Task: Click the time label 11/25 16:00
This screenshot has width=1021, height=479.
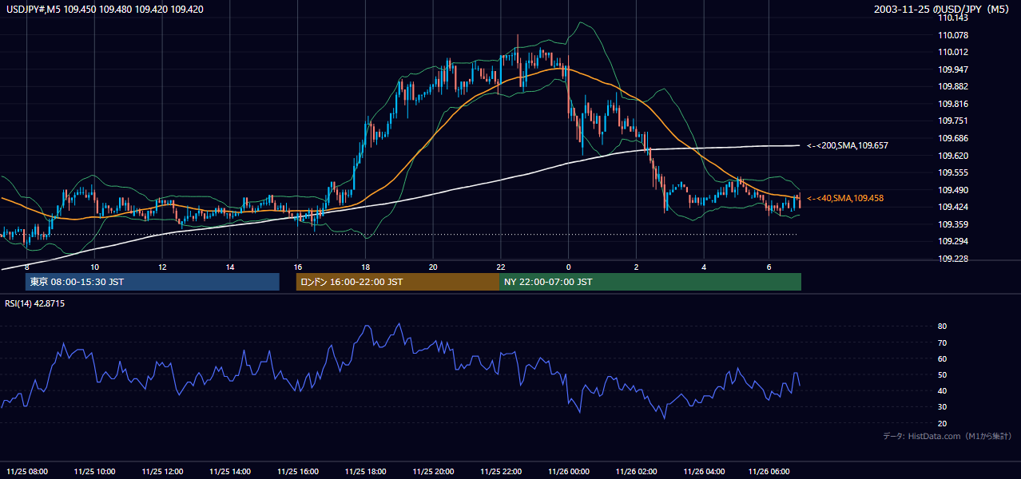Action: pos(297,471)
